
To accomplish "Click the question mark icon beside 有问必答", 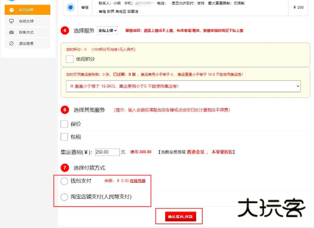I will tap(11, 10).
